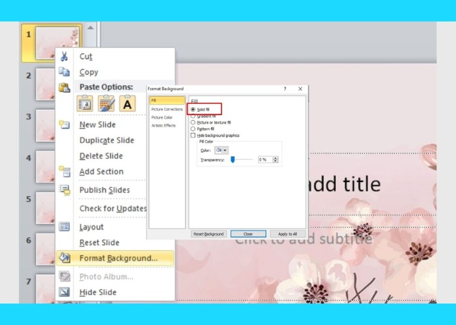Image resolution: width=456 pixels, height=325 pixels.
Task: Click slide panel scroll up arrow
Action: [91, 28]
